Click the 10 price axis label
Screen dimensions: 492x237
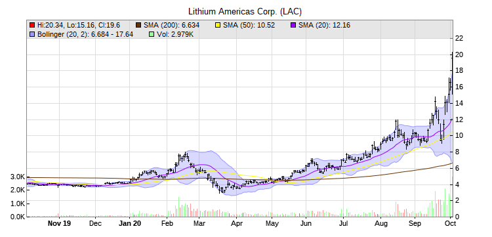[459, 136]
